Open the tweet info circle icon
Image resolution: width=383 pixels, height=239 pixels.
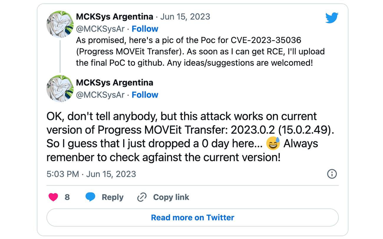tap(332, 174)
